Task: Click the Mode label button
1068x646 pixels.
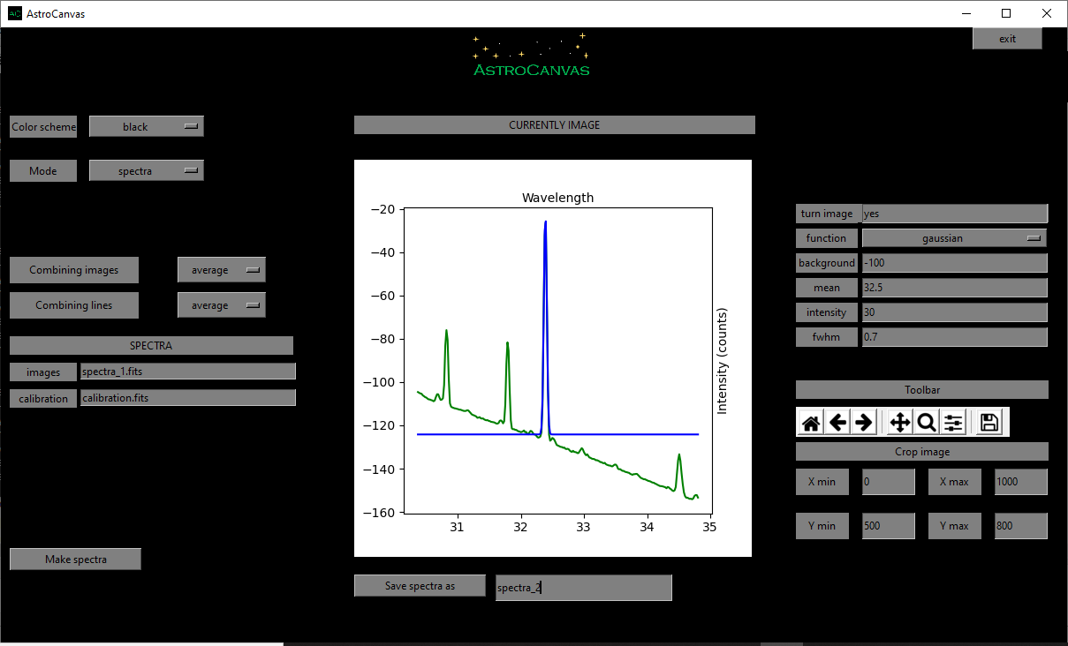Action: point(43,170)
